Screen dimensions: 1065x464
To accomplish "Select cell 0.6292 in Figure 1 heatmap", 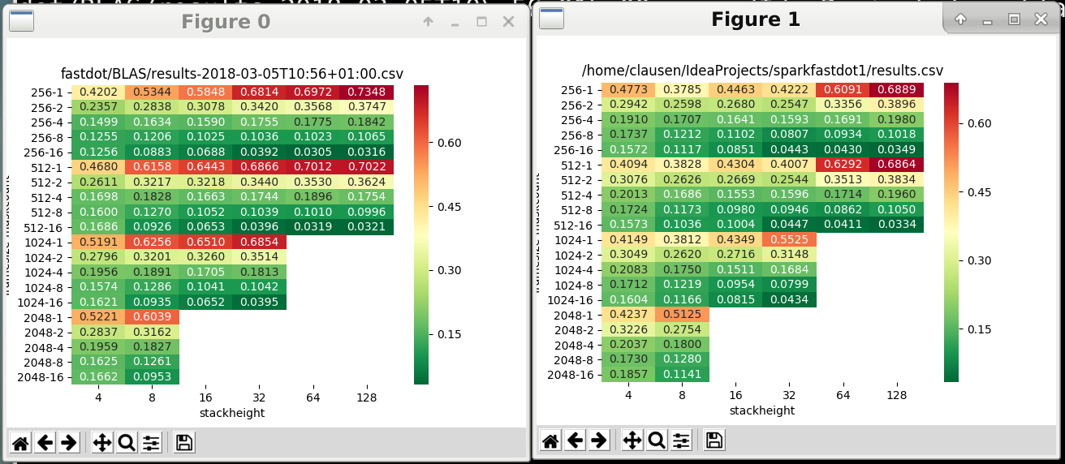I will (x=843, y=165).
